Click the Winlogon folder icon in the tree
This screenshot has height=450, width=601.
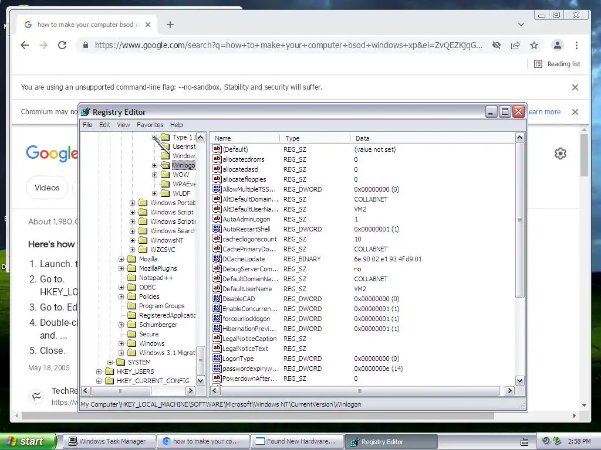pyautogui.click(x=165, y=165)
